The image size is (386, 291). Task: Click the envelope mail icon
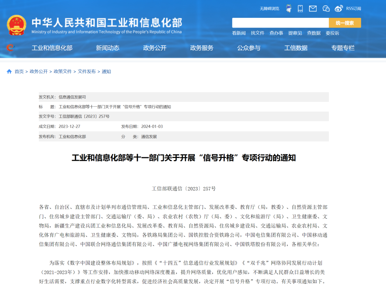pos(313,8)
